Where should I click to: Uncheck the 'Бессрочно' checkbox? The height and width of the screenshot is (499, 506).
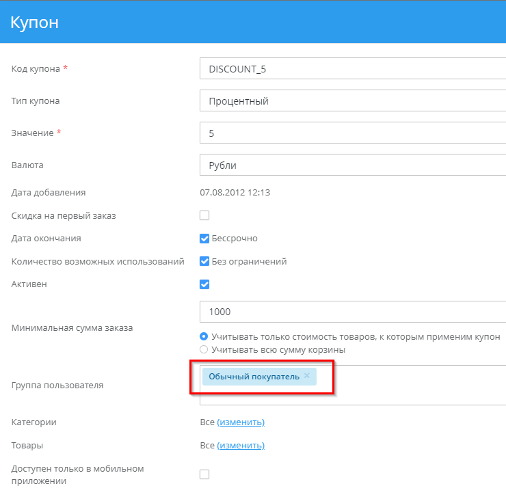tap(204, 239)
